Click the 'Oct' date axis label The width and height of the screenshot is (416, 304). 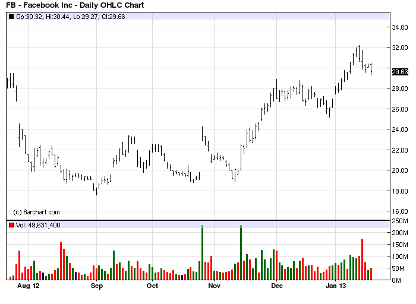(152, 286)
